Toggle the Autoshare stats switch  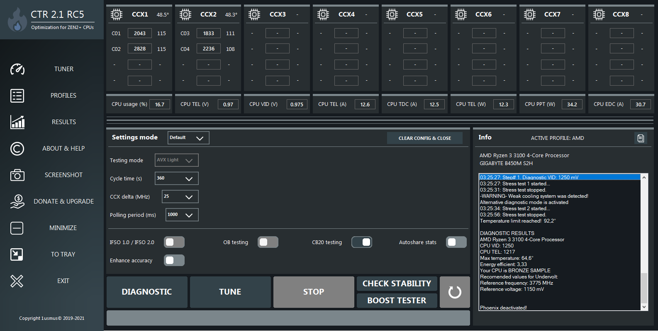coord(456,242)
